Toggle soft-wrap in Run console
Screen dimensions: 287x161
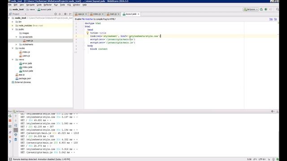(x=16, y=125)
